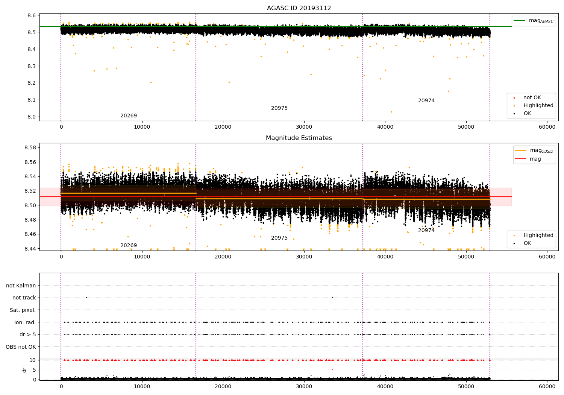Click the 'dr' y-axis label
Image resolution: width=564 pixels, height=395 pixels.
point(24,370)
